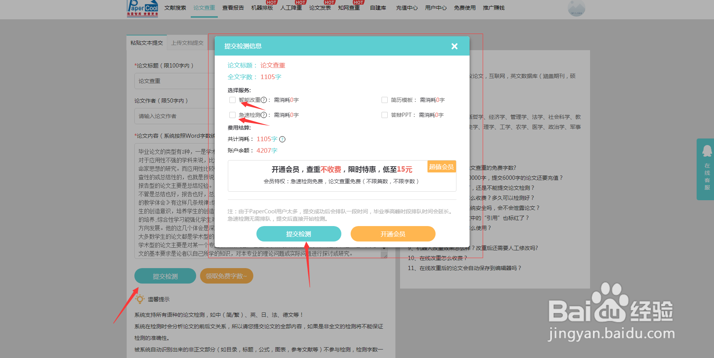Open help icon beside 共计消耗 1105字

tap(282, 139)
